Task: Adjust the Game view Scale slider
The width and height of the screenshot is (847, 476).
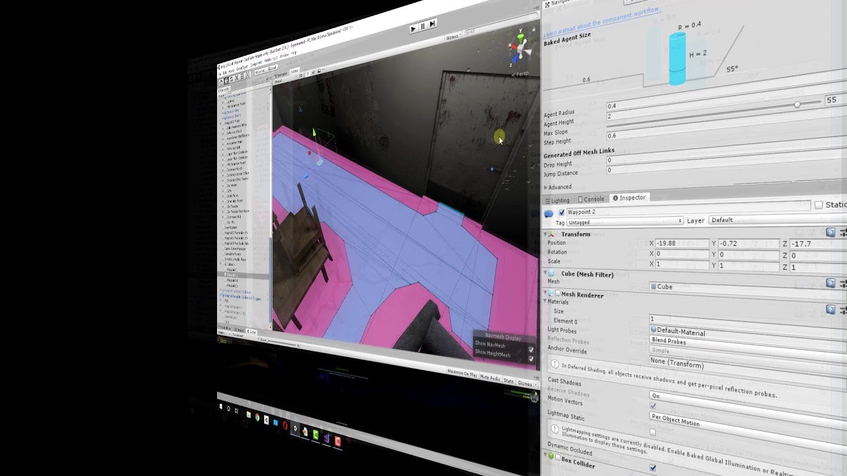Action: pos(282,342)
